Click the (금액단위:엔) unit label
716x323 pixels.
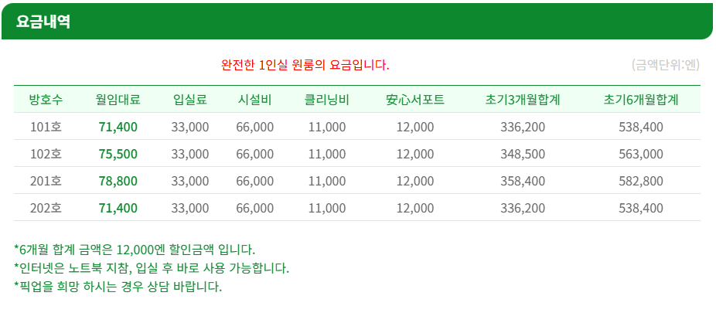(665, 64)
